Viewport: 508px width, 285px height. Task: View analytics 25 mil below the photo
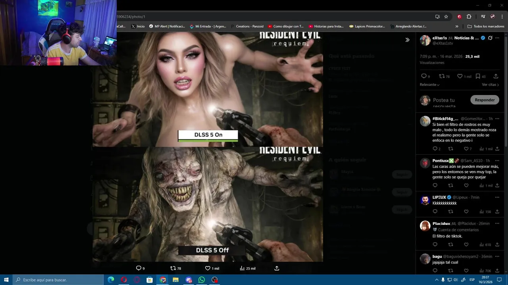(248, 268)
